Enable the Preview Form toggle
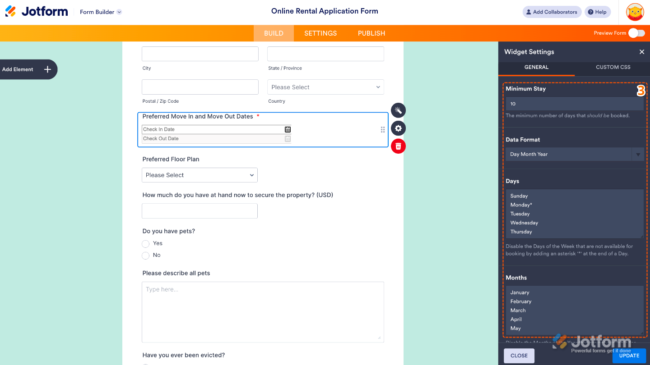The height and width of the screenshot is (365, 650). (x=636, y=33)
